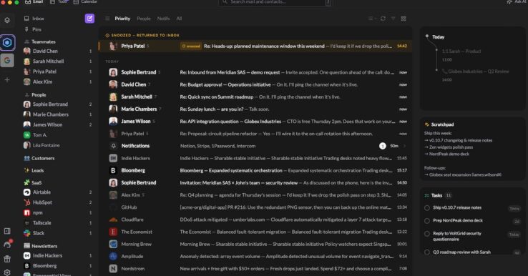
Task: Expand the Notifications row chevron
Action: click(x=404, y=146)
